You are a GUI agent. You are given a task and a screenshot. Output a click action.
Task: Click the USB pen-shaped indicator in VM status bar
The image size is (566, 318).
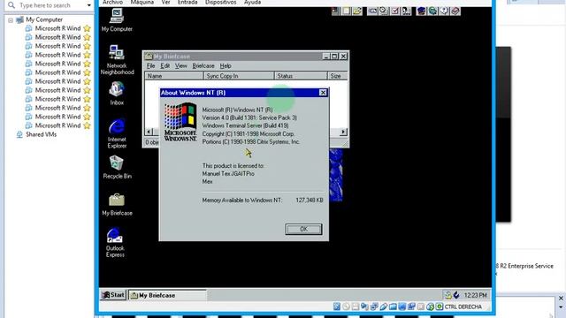tap(383, 307)
